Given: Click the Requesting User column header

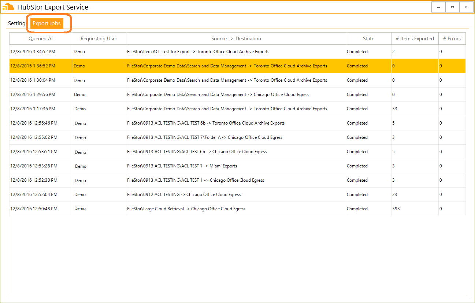Looking at the screenshot, I should pyautogui.click(x=99, y=38).
